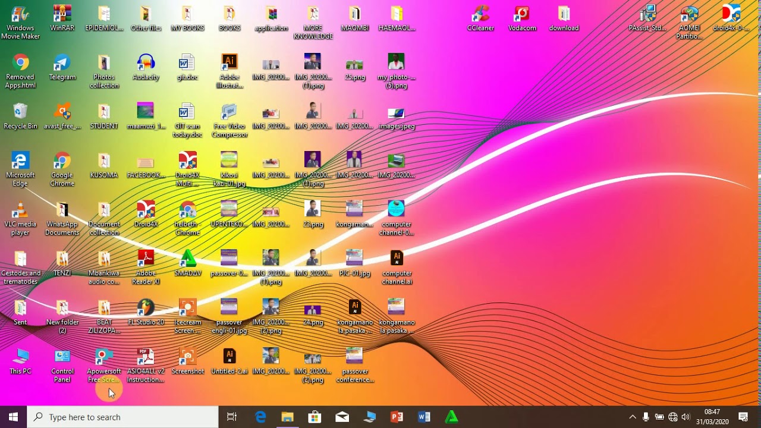Select Removed Apps.html file

tap(20, 71)
